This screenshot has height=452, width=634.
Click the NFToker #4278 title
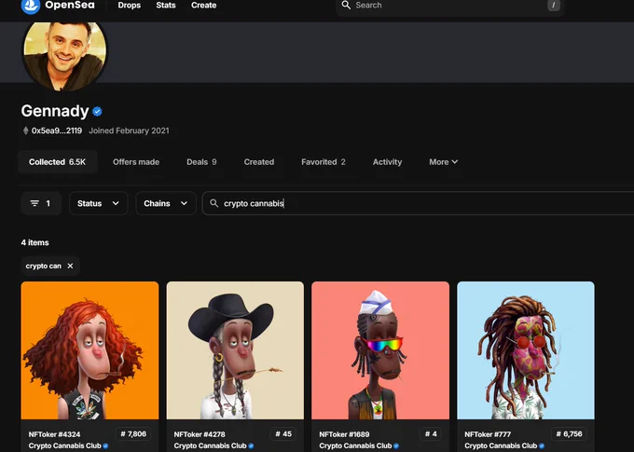[x=200, y=434]
